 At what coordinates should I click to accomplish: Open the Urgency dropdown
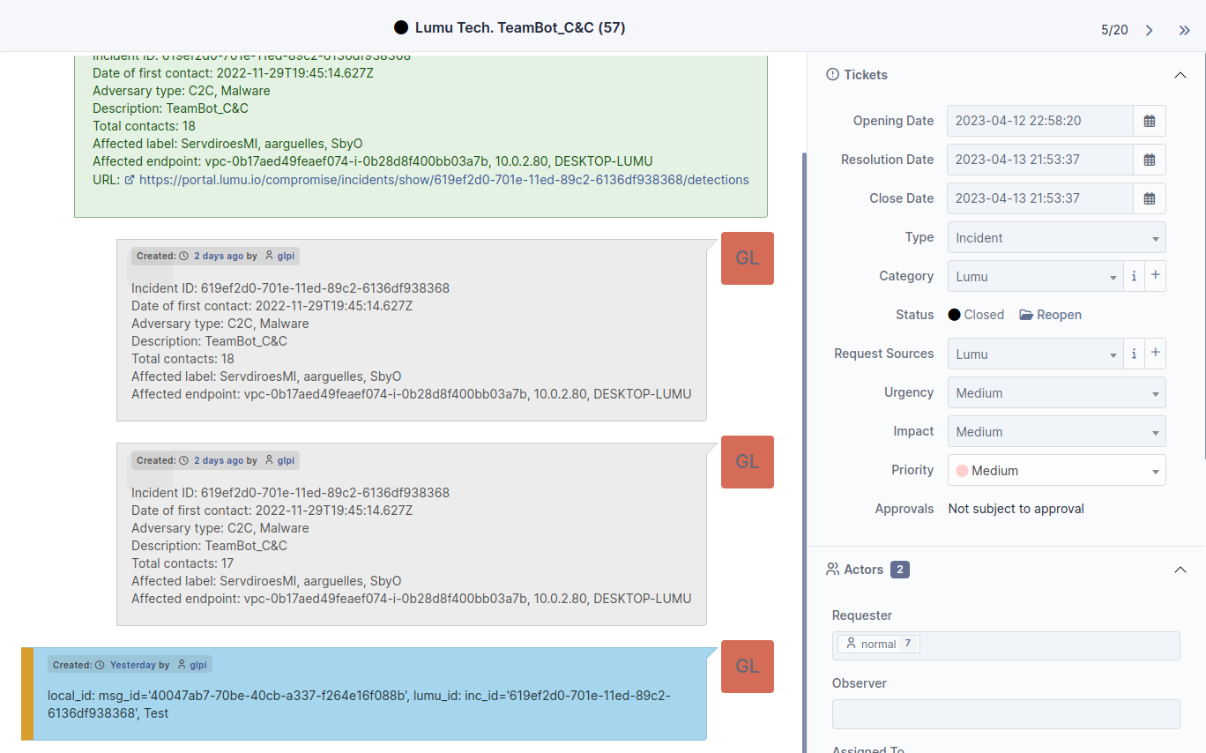point(1056,392)
